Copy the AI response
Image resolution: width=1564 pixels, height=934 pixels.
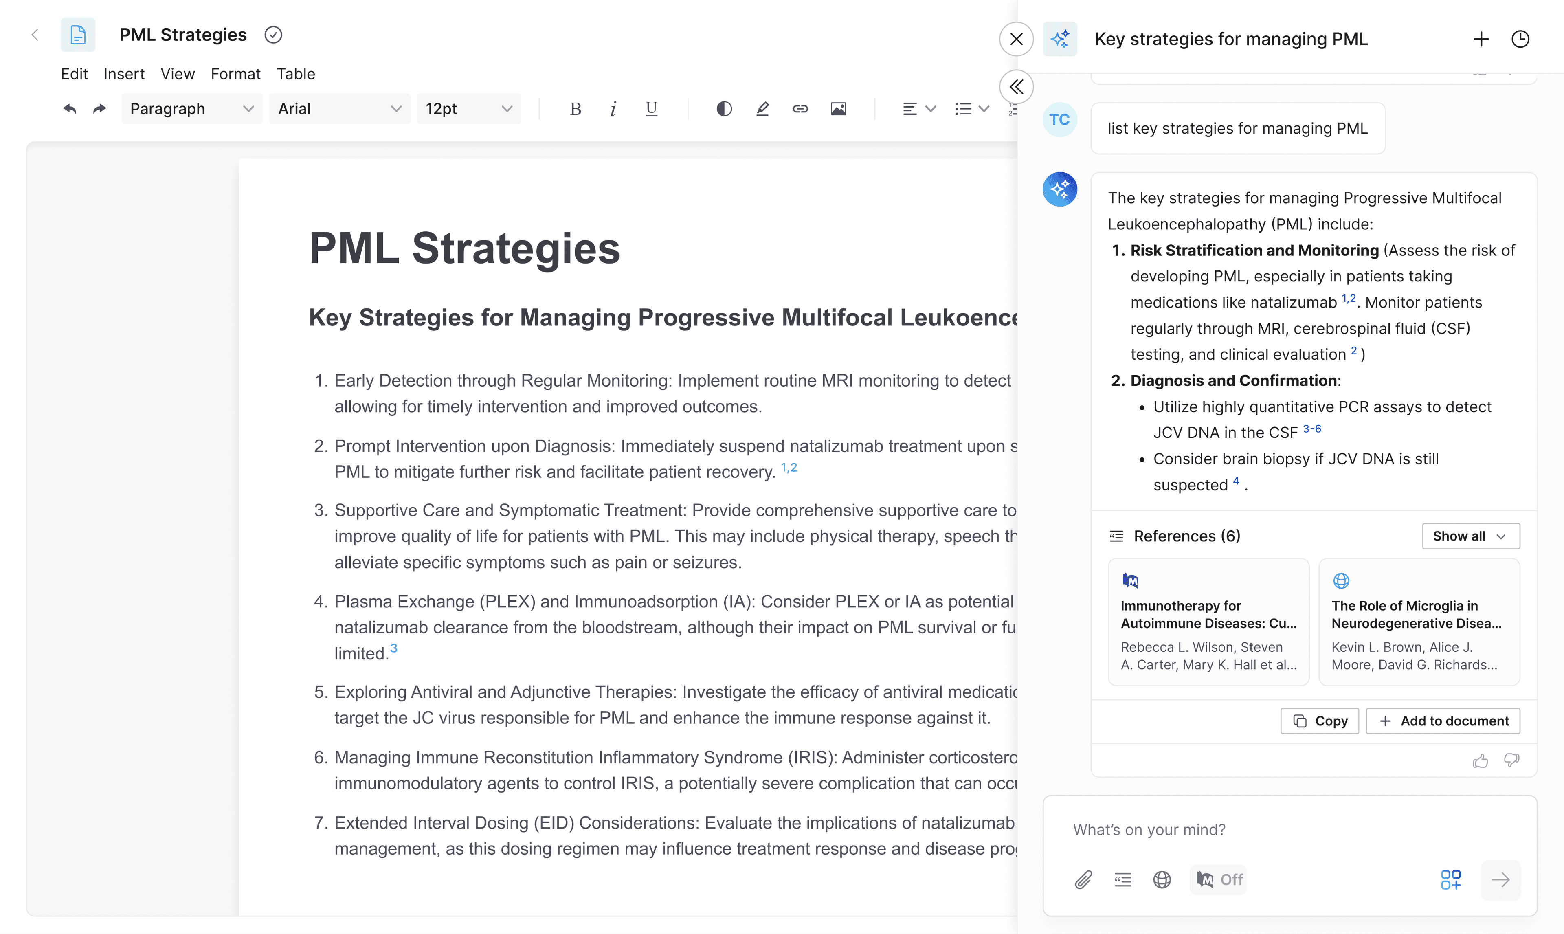(x=1319, y=721)
